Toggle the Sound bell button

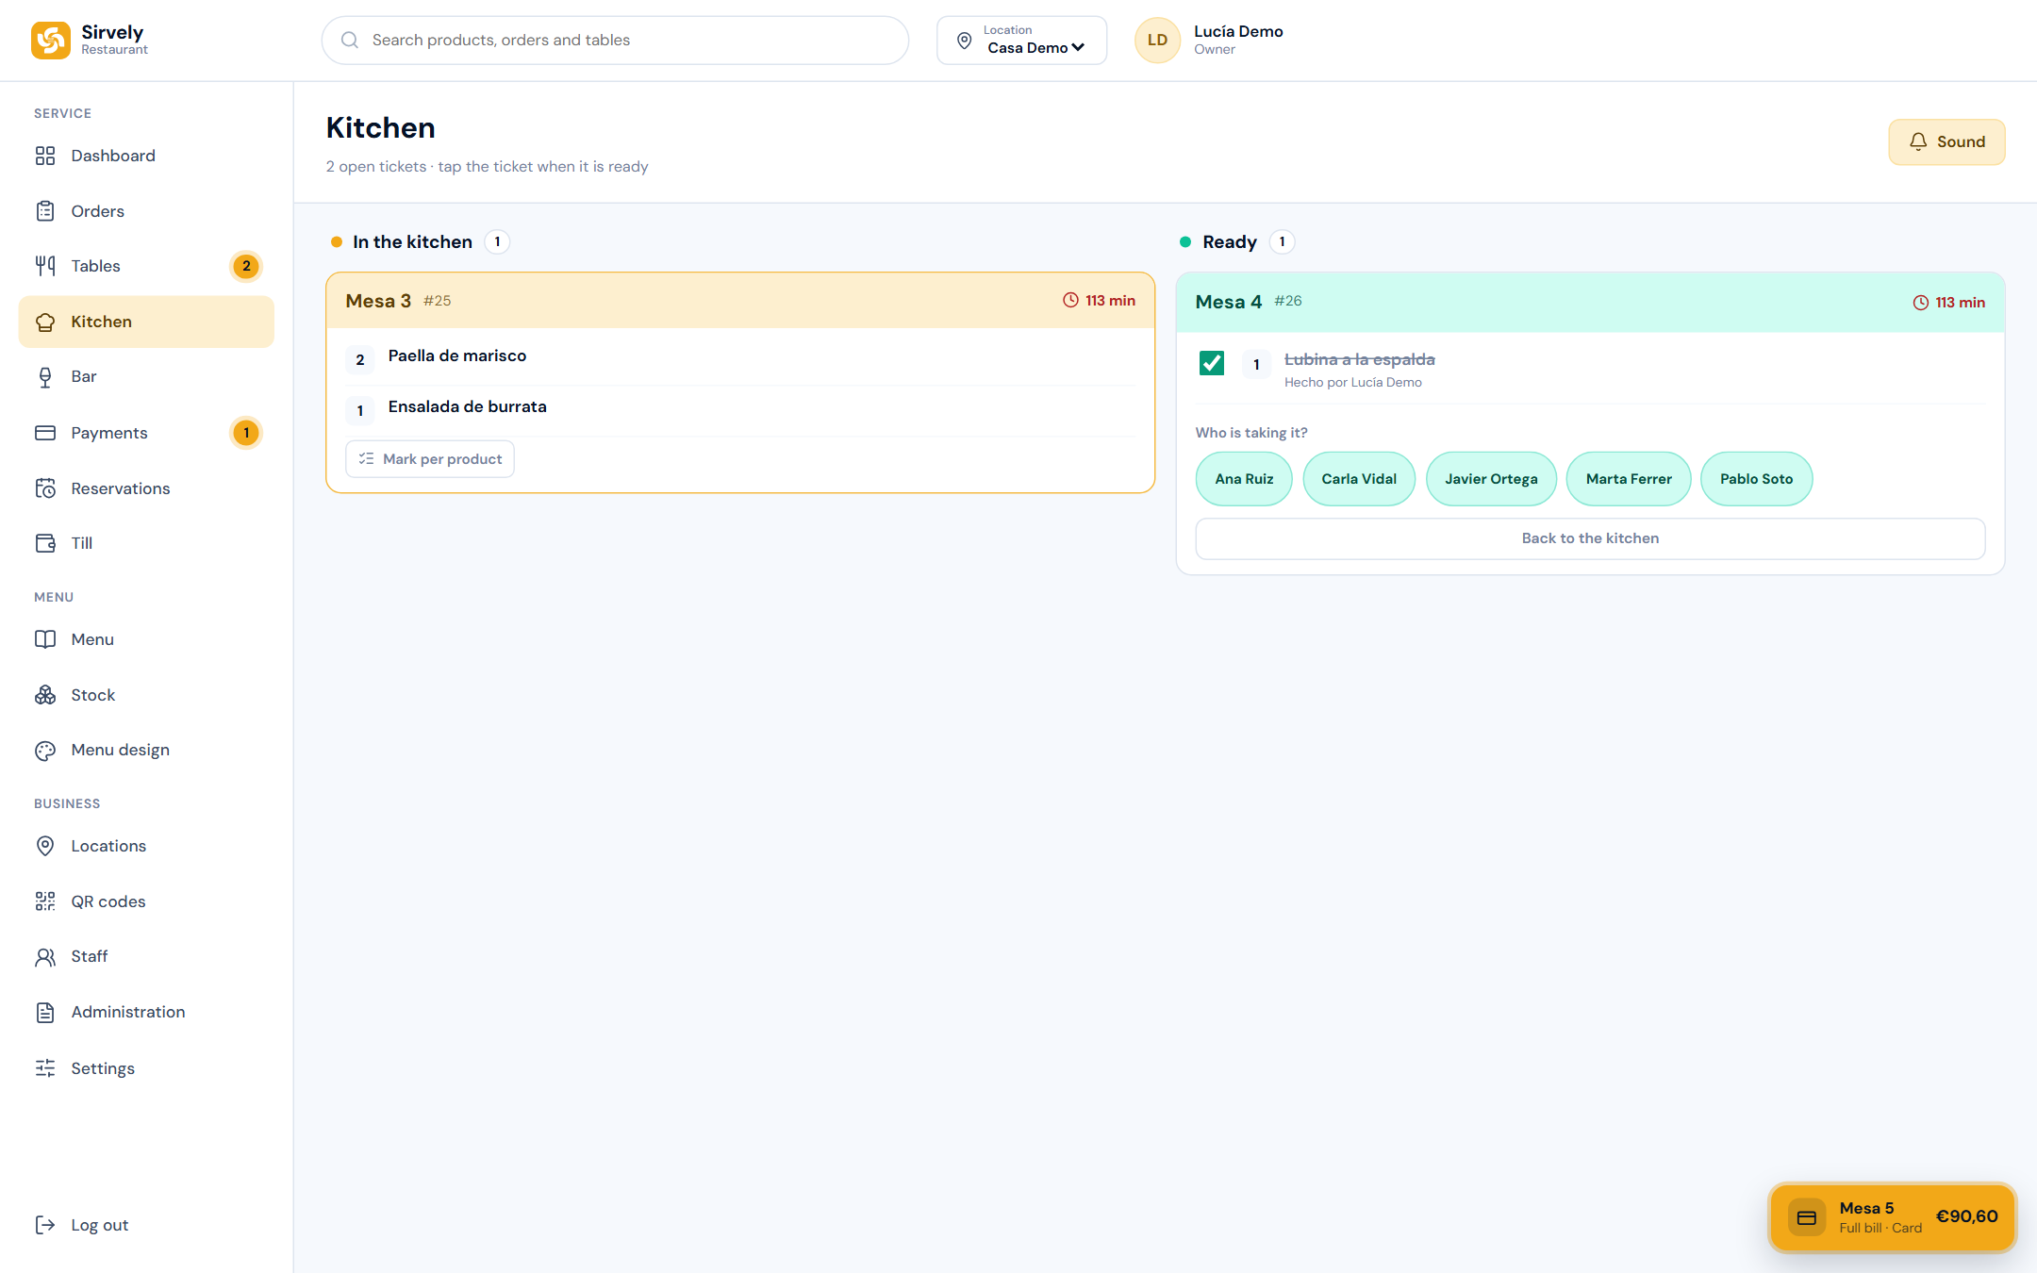coord(1946,142)
